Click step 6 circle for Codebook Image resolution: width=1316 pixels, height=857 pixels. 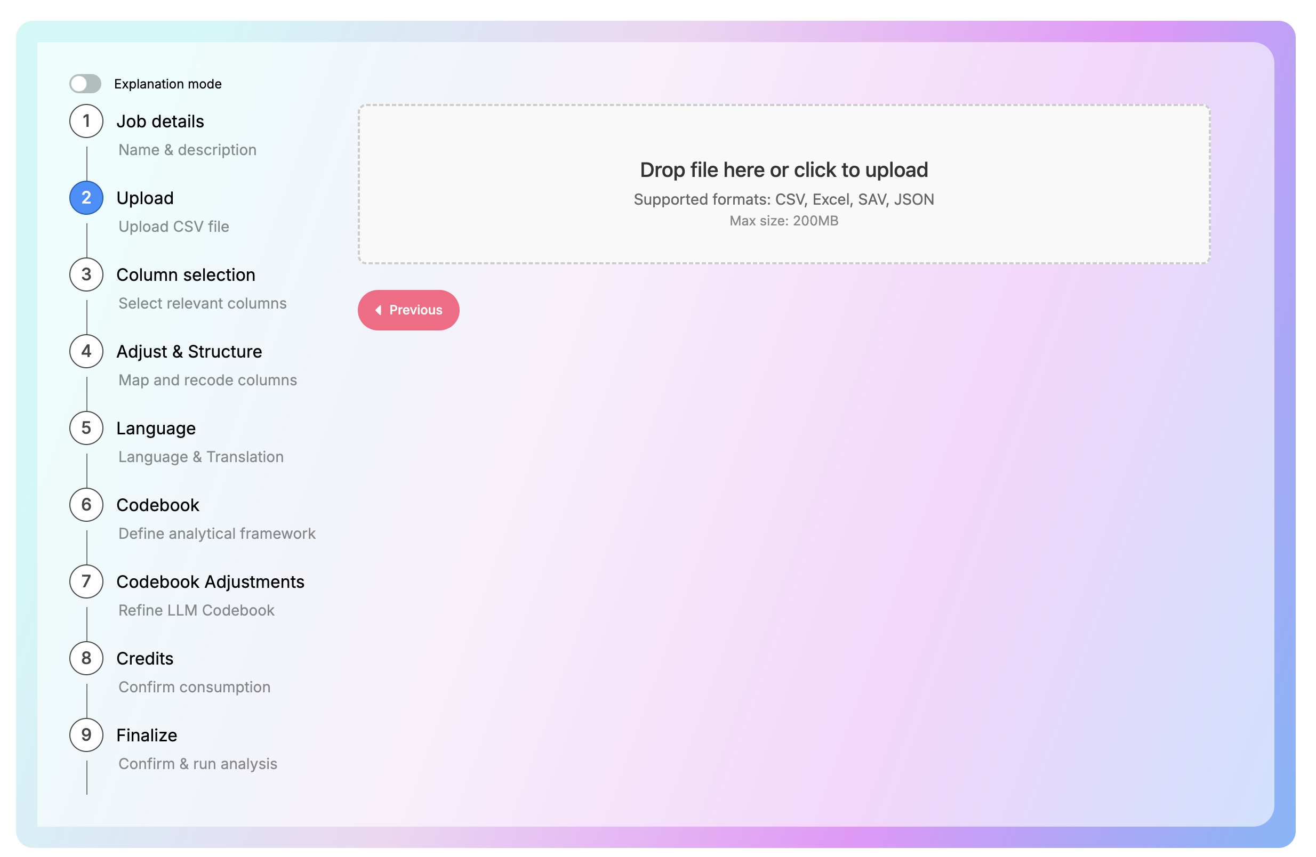86,505
